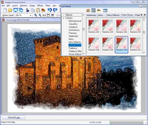
Task: Expand the Effects tree node
Action: pyautogui.click(x=64, y=15)
